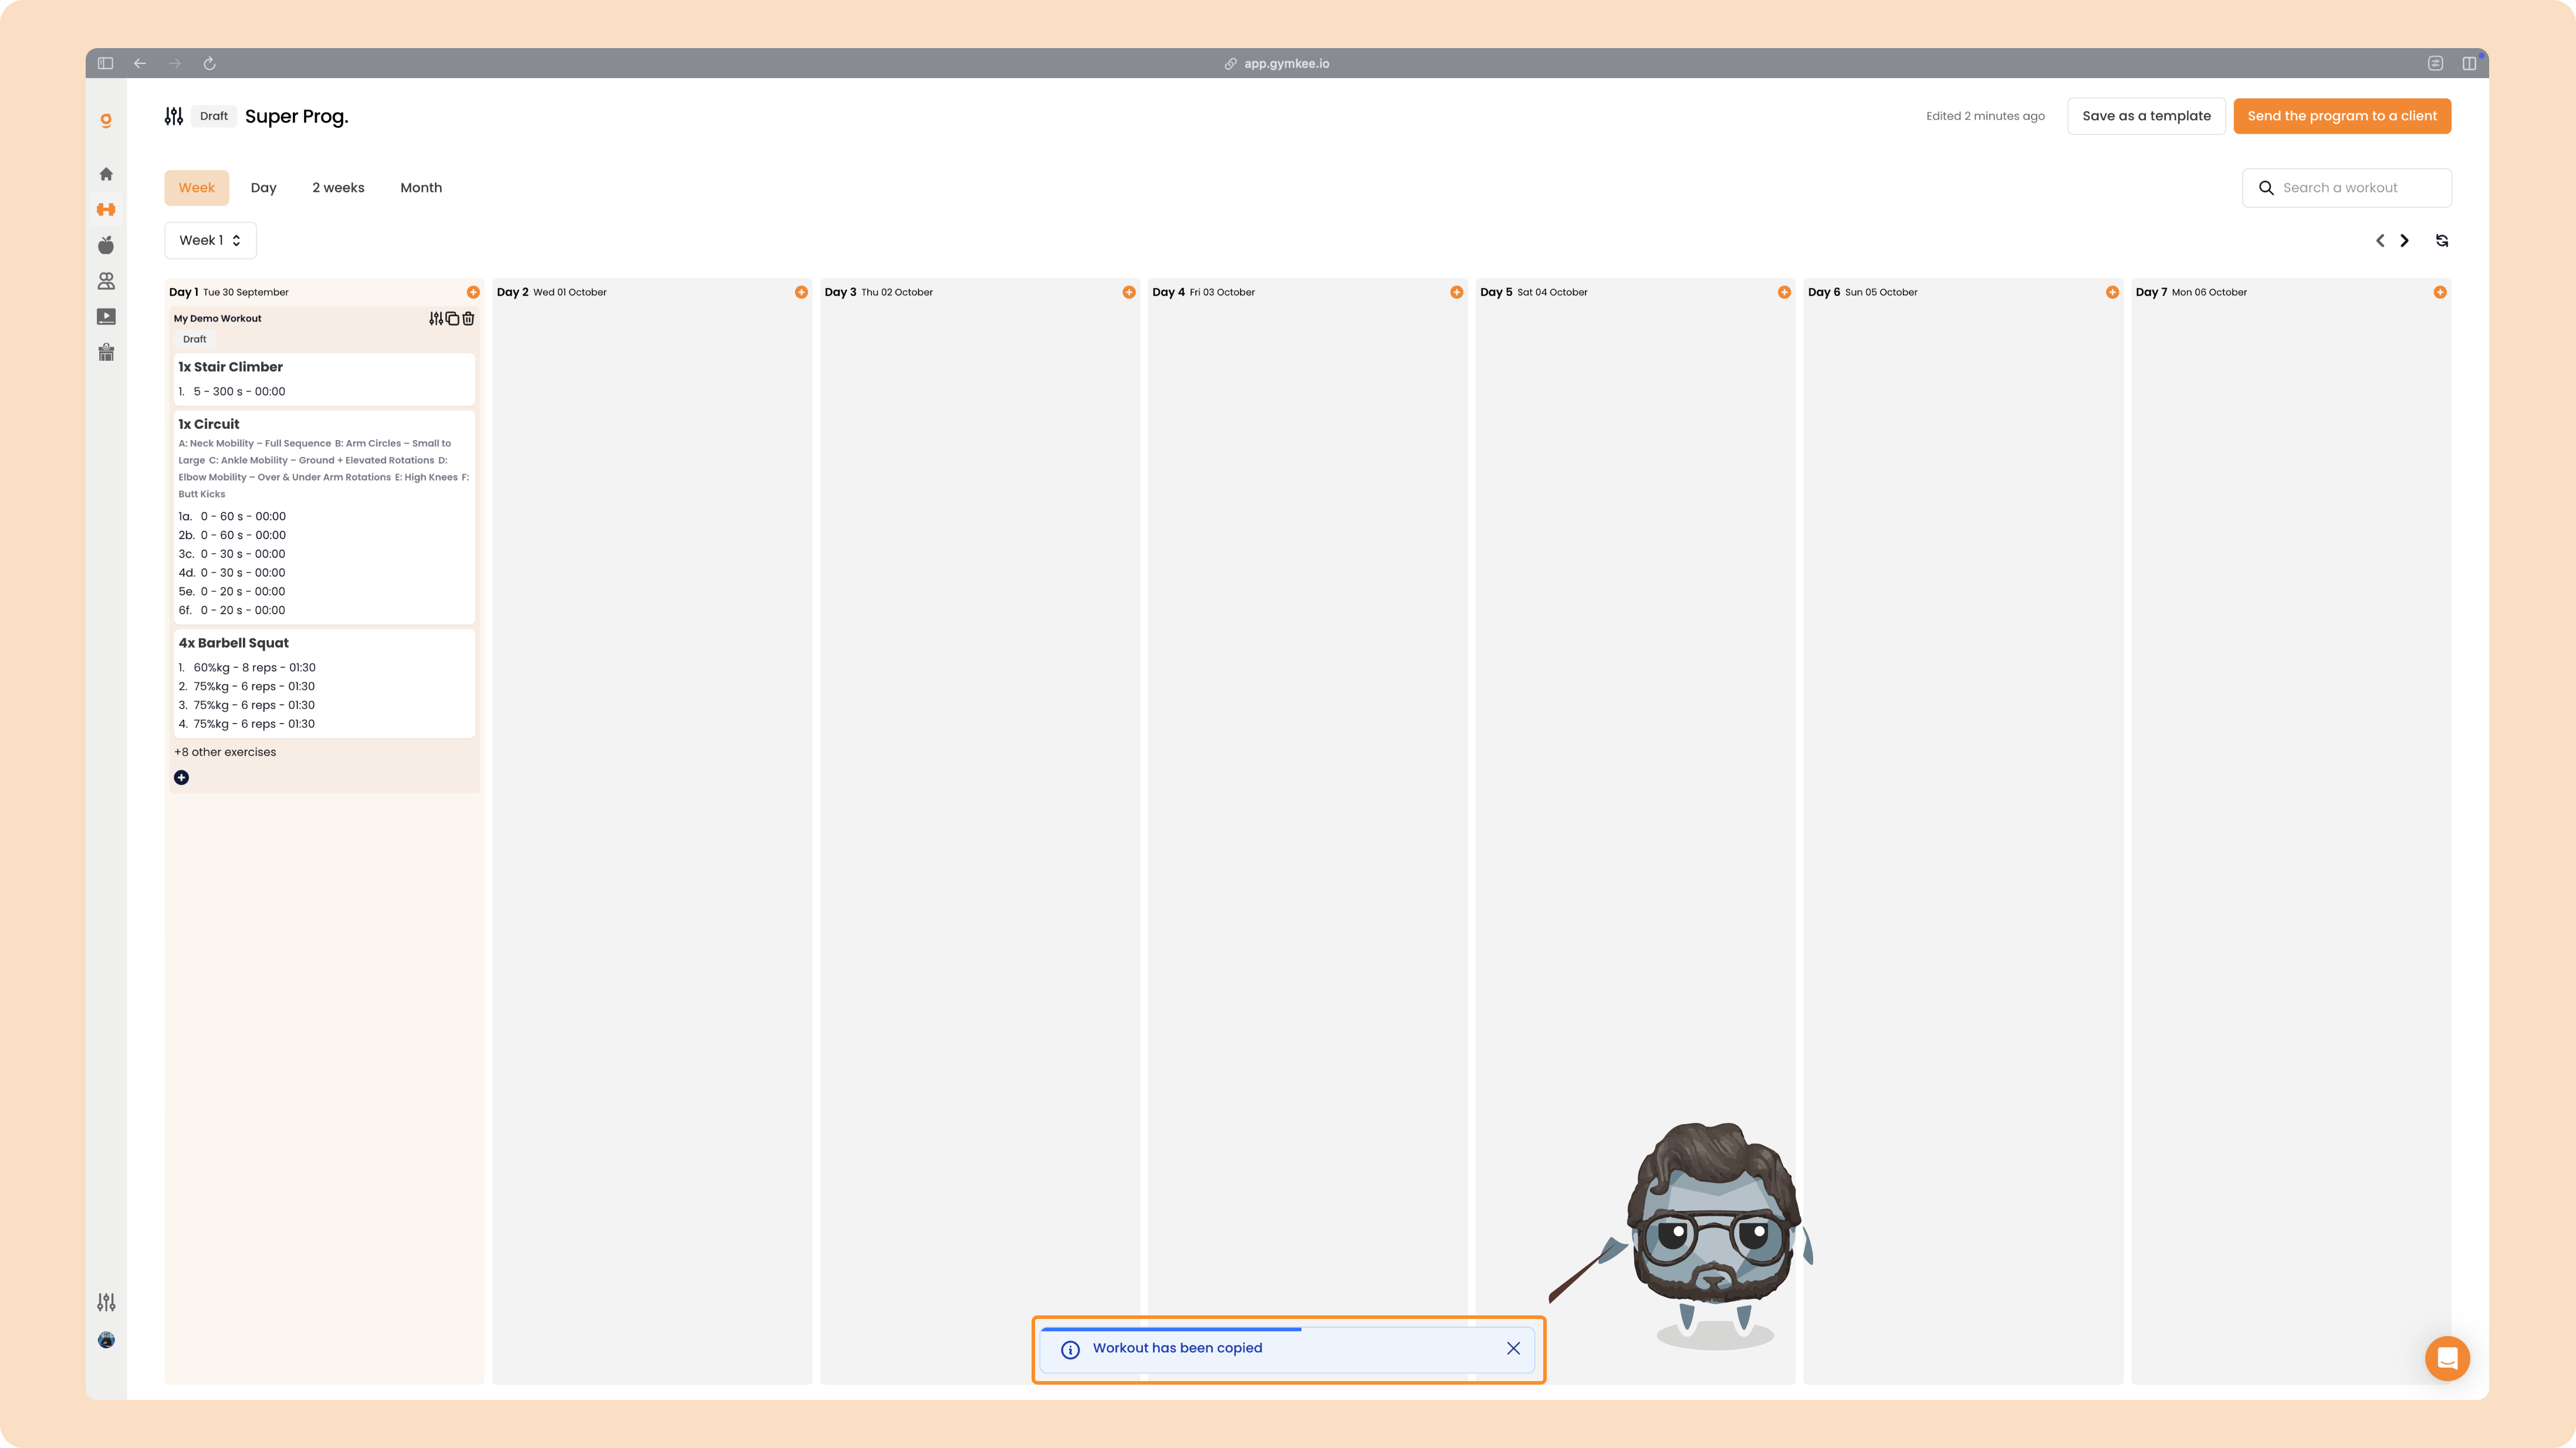2576x1448 pixels.
Task: Open the video library play icon
Action: click(106, 317)
